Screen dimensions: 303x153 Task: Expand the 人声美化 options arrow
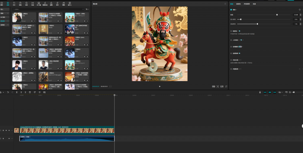tap(243, 40)
